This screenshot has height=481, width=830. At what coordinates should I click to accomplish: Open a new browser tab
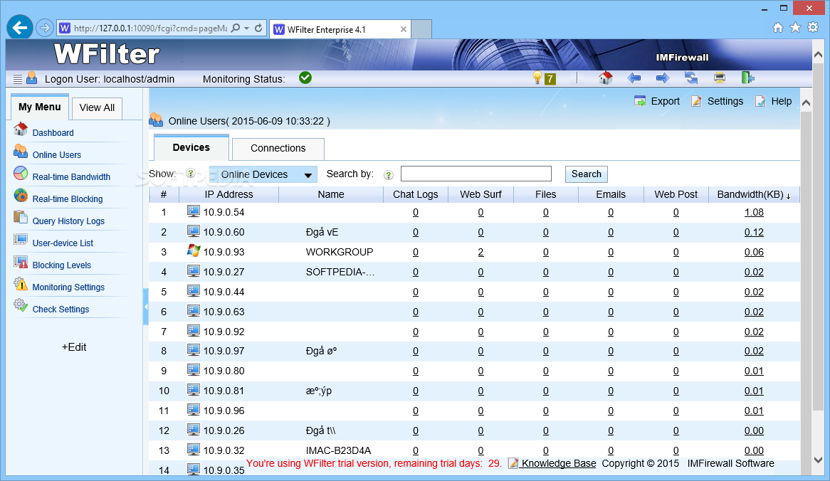(x=421, y=29)
